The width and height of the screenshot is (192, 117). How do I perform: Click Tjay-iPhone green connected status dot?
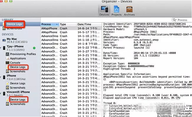pyautogui.click(x=34, y=48)
